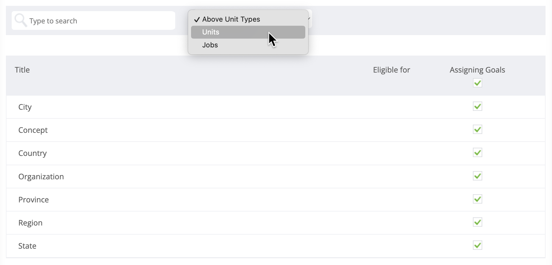Click the dropdown arrow behind the menu

309,19
